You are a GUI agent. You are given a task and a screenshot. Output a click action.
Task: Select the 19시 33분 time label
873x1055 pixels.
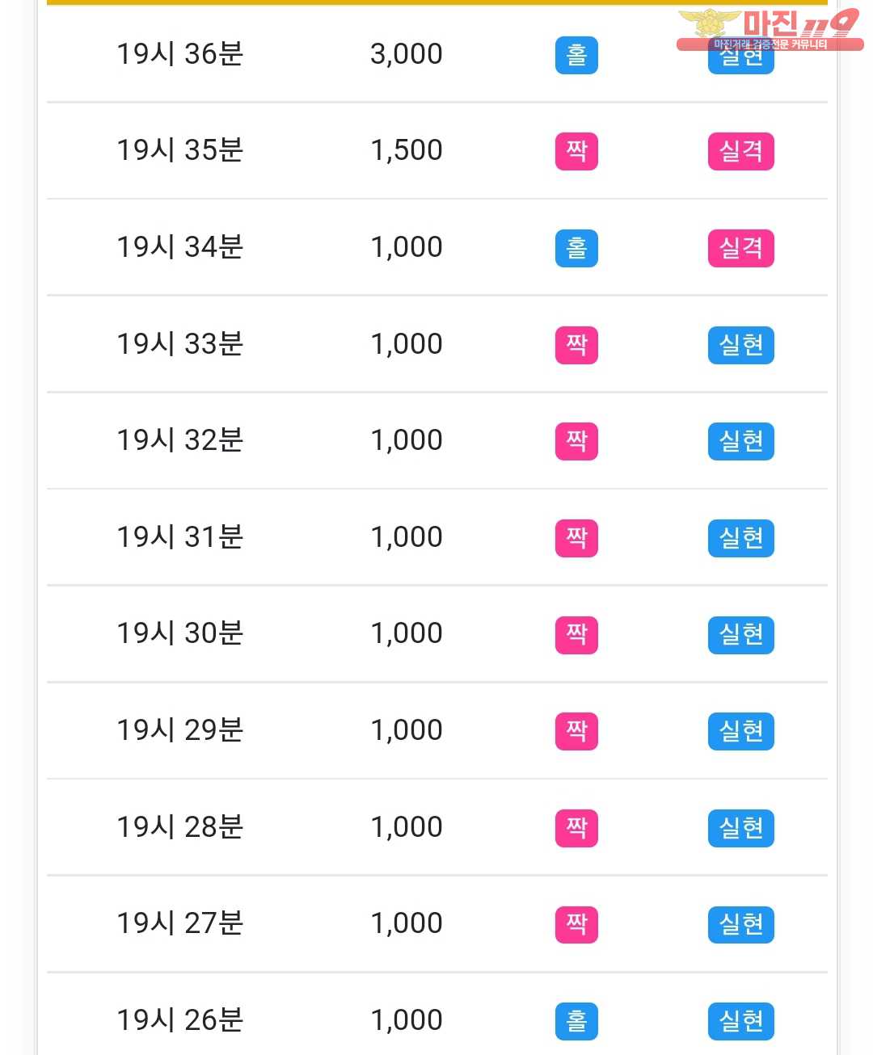click(180, 344)
